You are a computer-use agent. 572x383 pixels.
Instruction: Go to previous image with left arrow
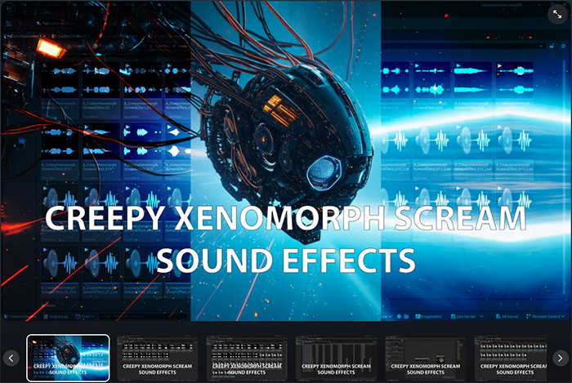11,358
